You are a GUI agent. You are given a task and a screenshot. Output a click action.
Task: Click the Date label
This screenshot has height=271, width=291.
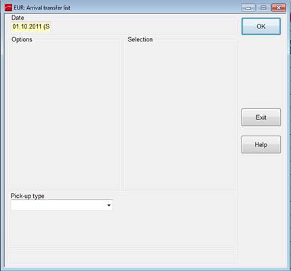18,18
